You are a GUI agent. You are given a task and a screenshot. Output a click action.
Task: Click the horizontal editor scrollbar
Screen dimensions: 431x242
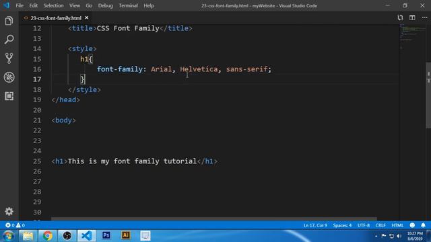(x=214, y=219)
